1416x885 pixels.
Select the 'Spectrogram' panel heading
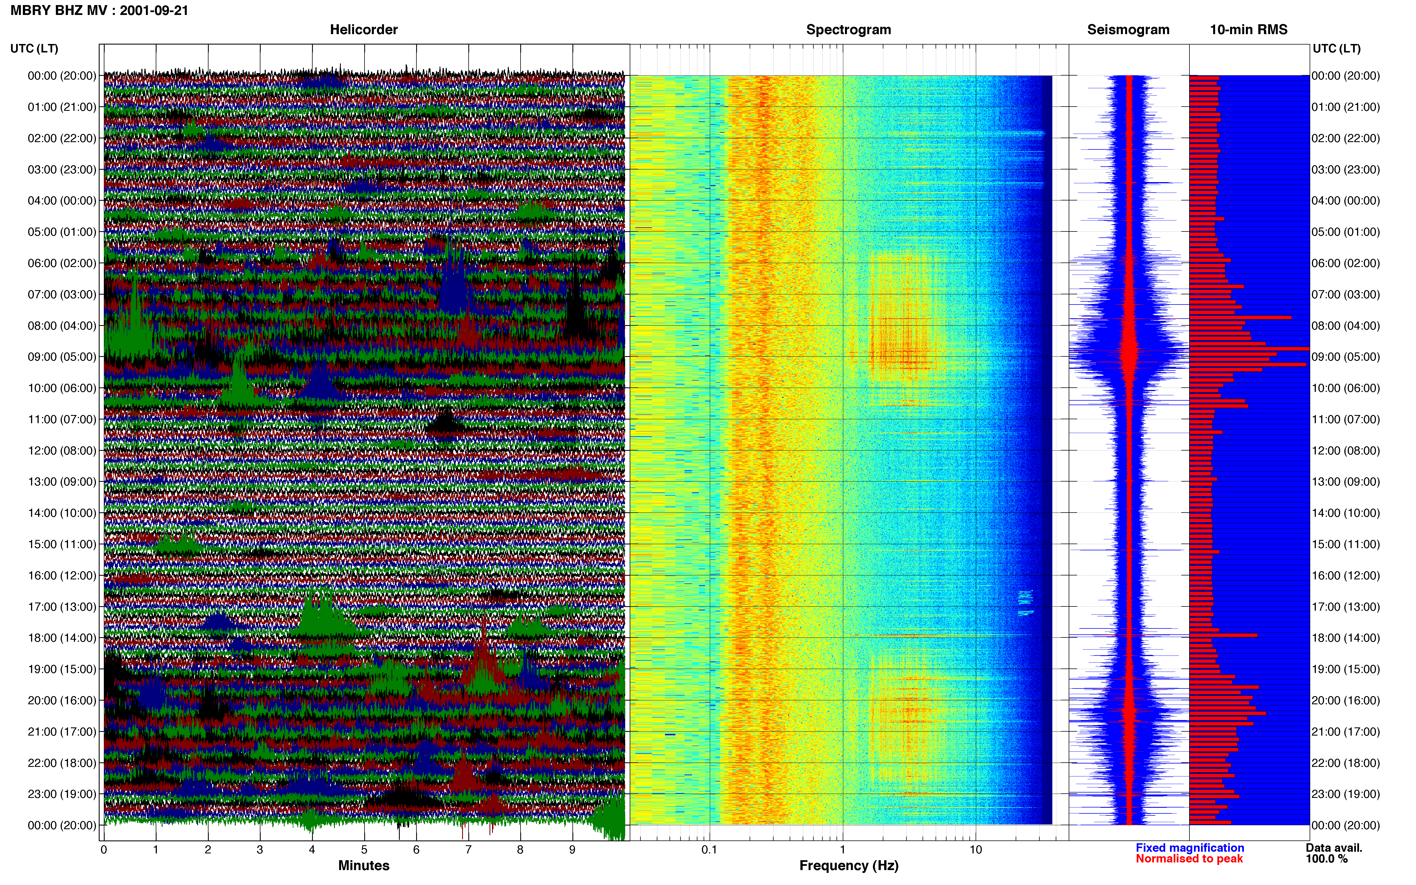pos(849,29)
